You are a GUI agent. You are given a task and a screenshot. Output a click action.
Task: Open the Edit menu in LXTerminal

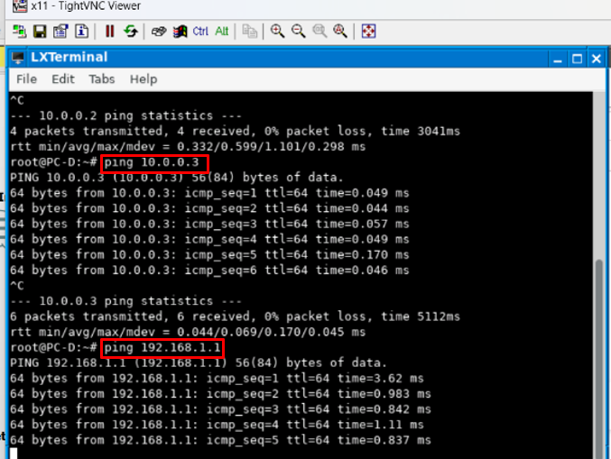pos(63,79)
